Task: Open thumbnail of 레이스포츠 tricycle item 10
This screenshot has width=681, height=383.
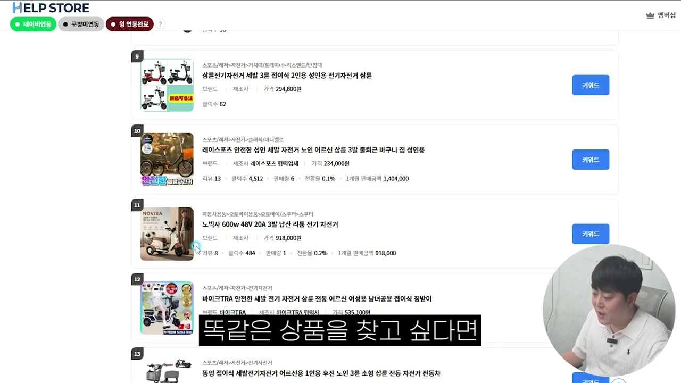Action: click(x=167, y=160)
